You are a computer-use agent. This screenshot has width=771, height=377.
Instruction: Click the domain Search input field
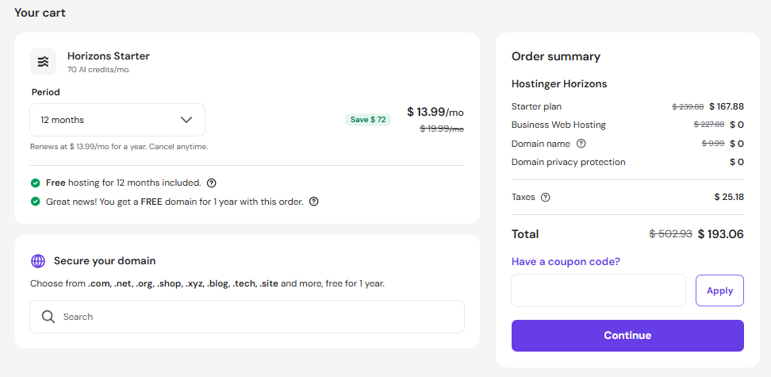coord(247,317)
